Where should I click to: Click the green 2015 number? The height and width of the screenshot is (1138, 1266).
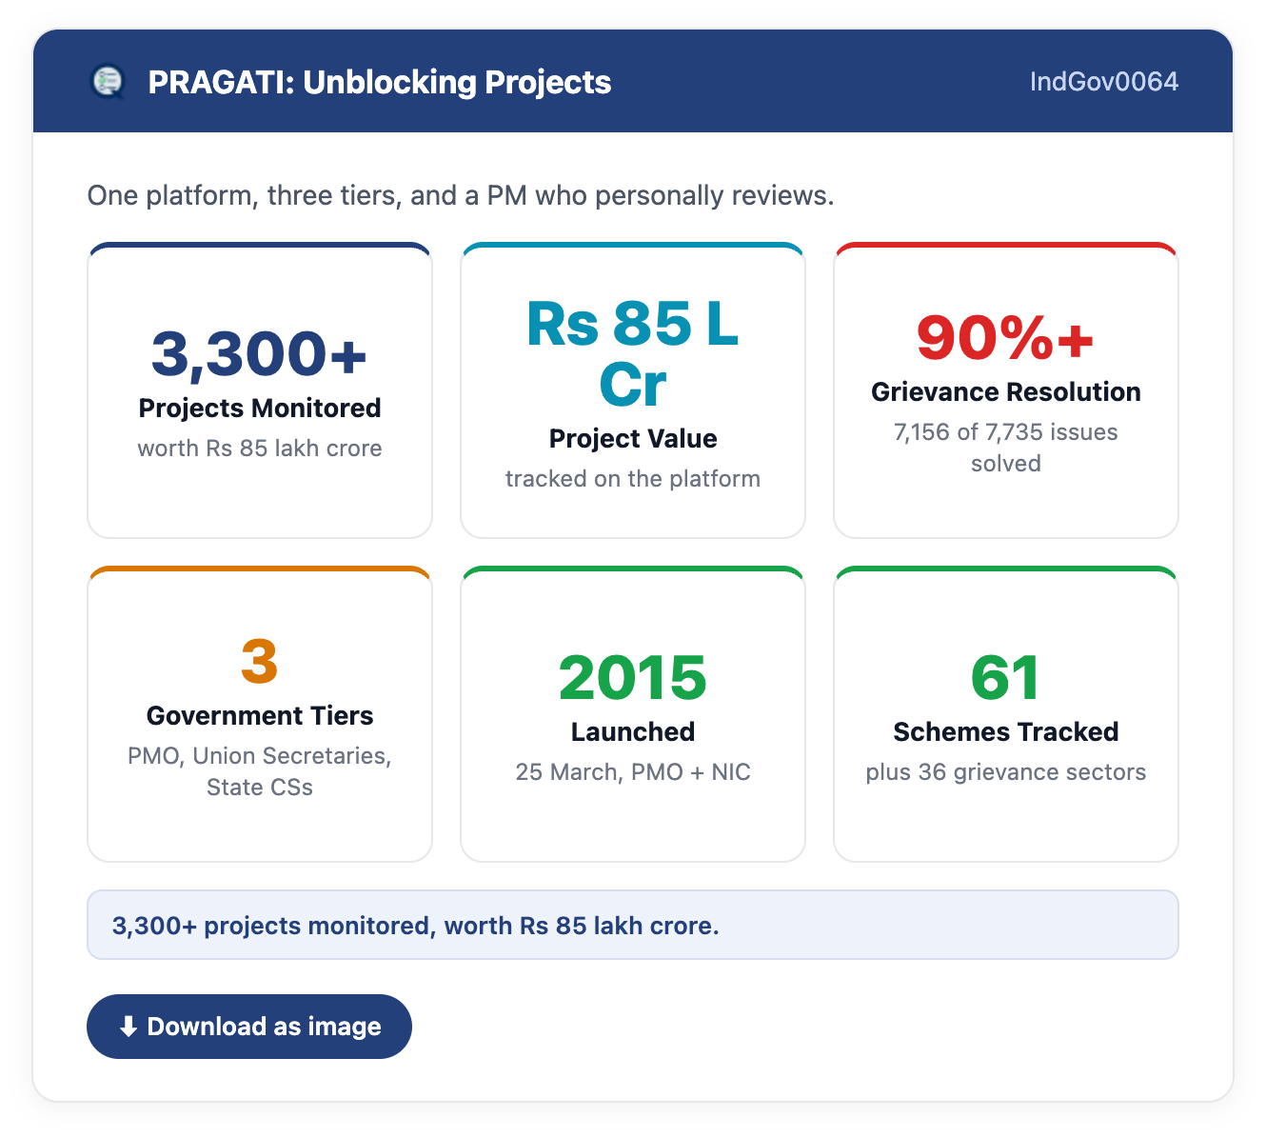click(633, 677)
